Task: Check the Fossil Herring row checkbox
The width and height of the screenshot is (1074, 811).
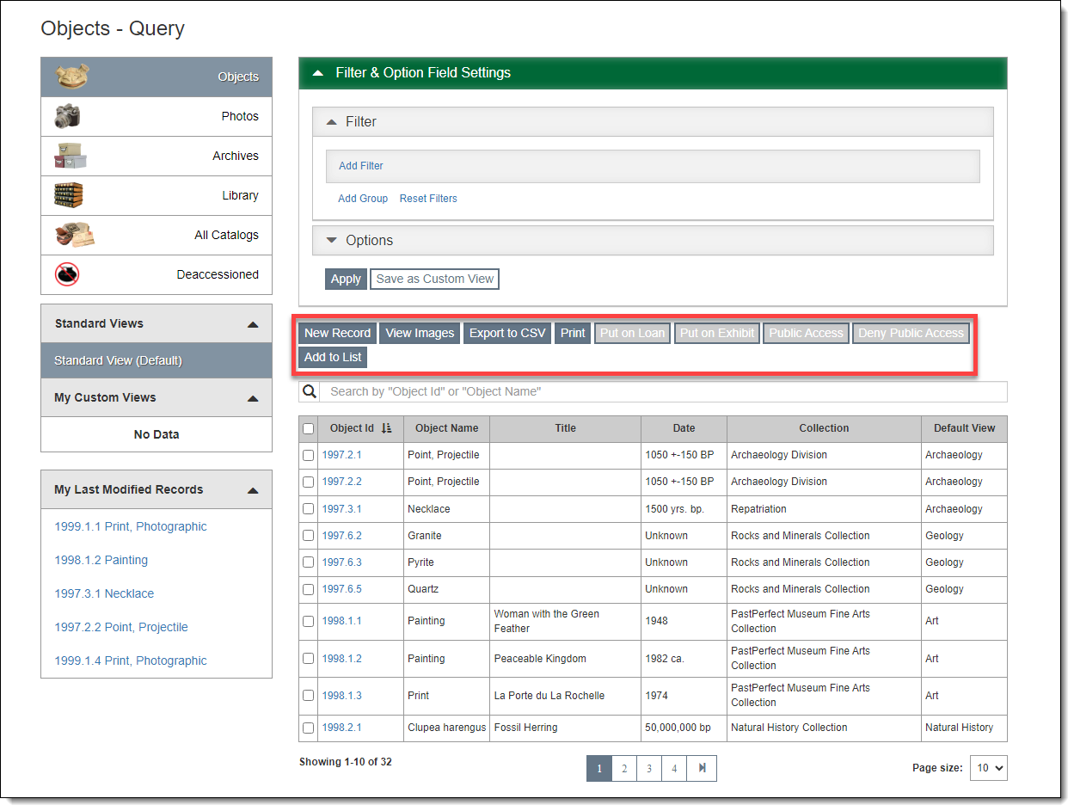Action: point(309,728)
